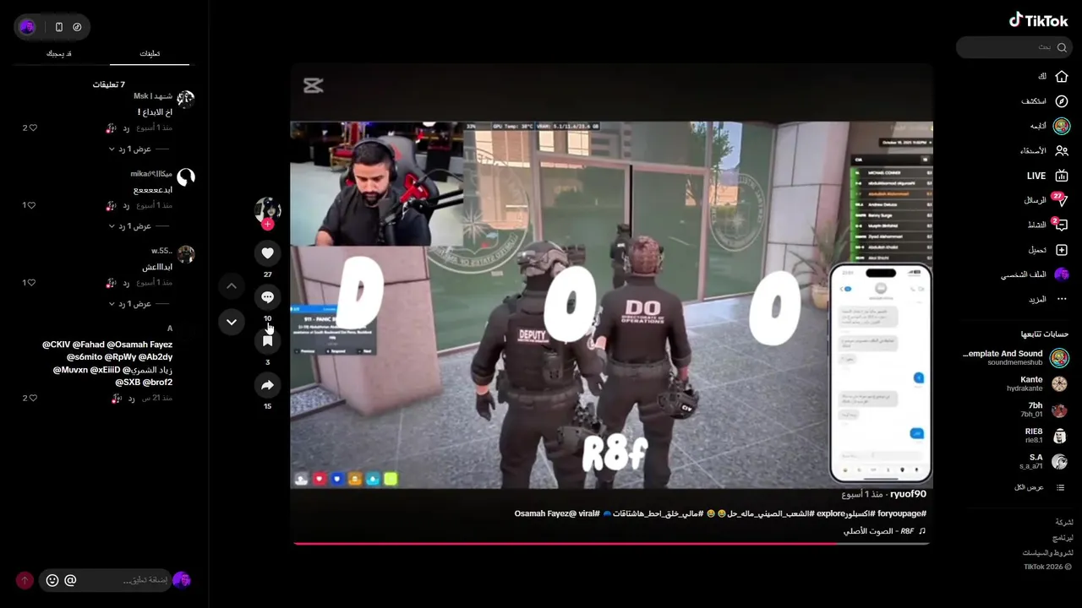Open the Explore (استكشف) compass icon
The image size is (1082, 608).
[1062, 101]
